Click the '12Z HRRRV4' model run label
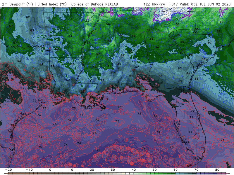The height and width of the screenshot is (175, 234). pos(154,4)
